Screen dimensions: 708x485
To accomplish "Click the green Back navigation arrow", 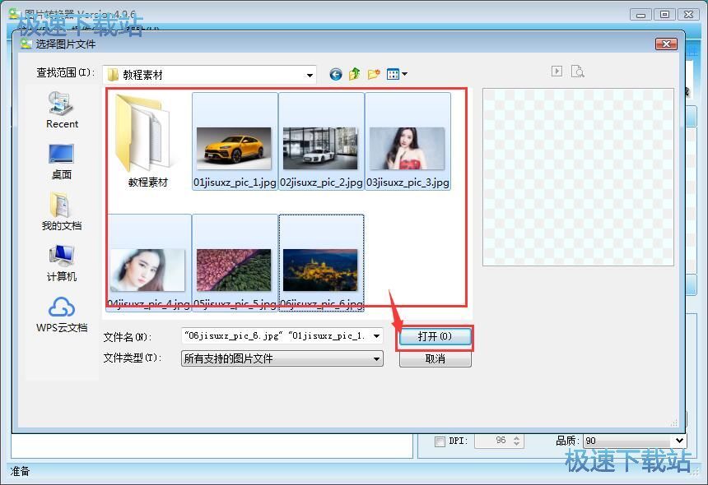I will (x=335, y=72).
